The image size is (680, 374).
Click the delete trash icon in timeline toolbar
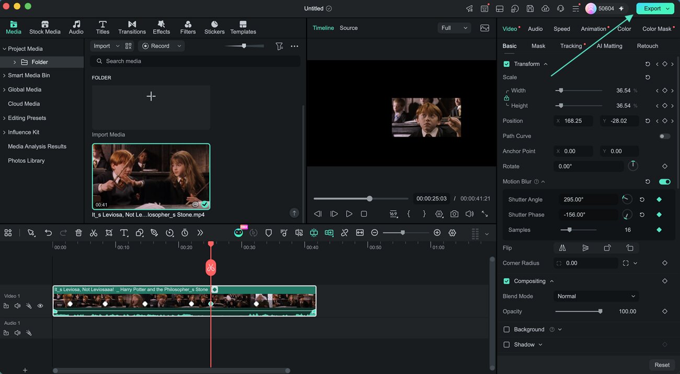pyautogui.click(x=78, y=233)
